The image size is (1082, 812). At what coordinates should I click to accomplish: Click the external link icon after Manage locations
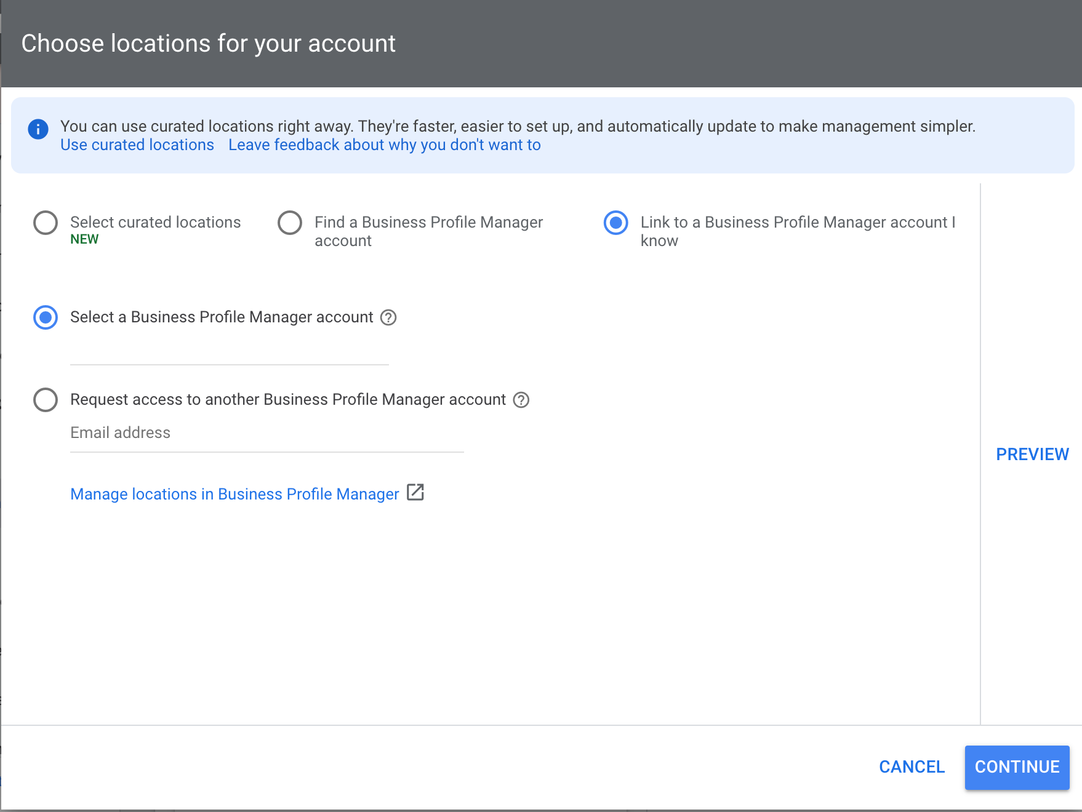(415, 493)
